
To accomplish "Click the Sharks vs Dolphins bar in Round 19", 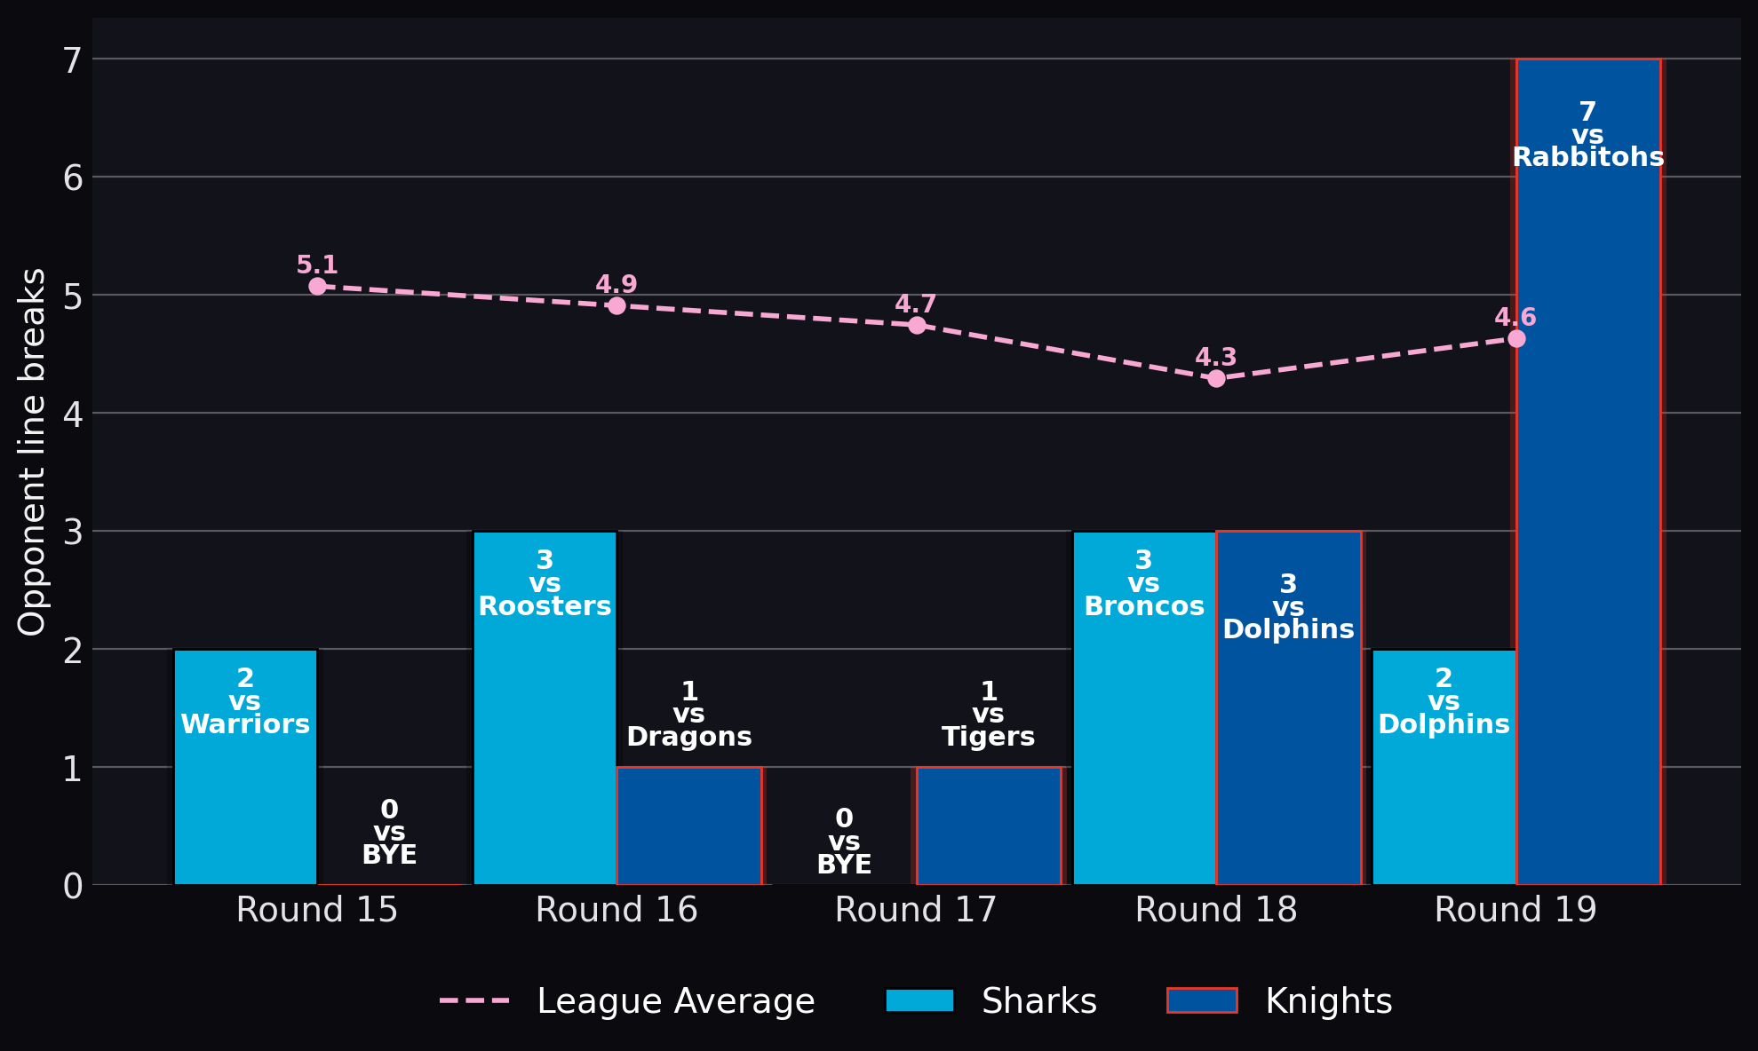I will tap(1444, 767).
